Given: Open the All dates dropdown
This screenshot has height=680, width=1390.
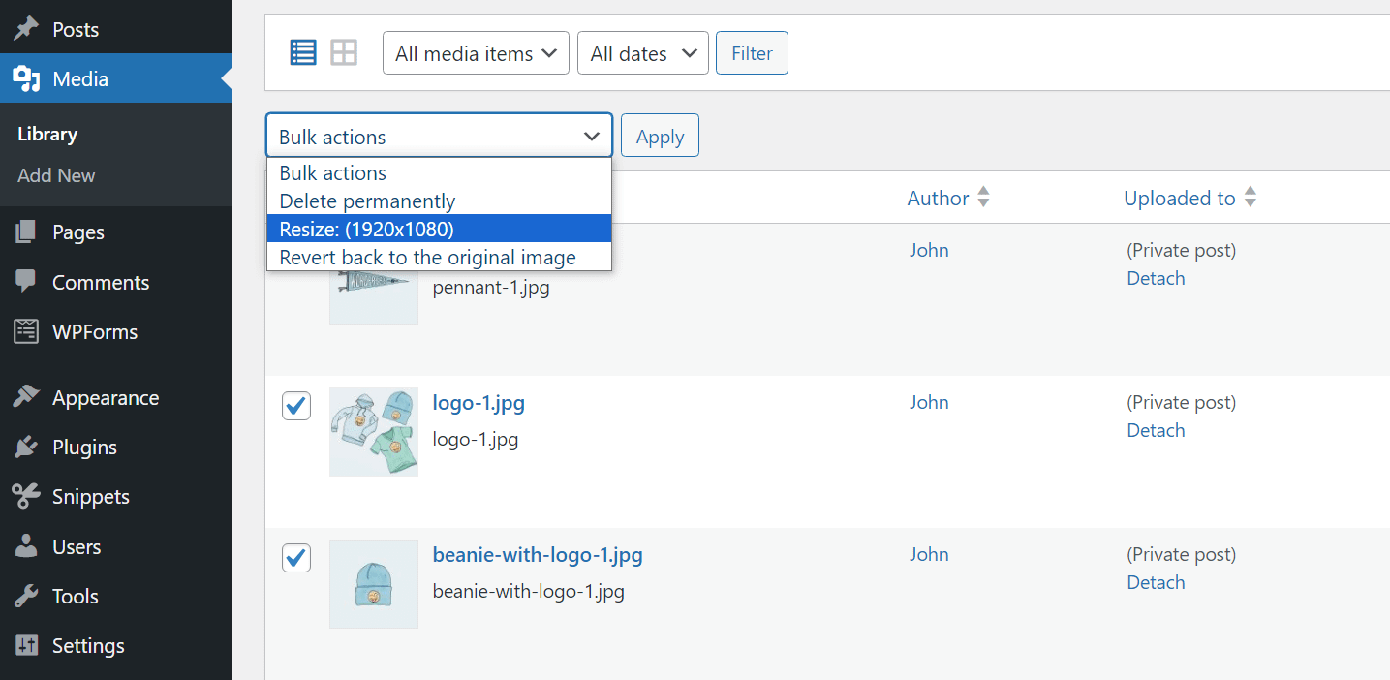Looking at the screenshot, I should coord(642,52).
